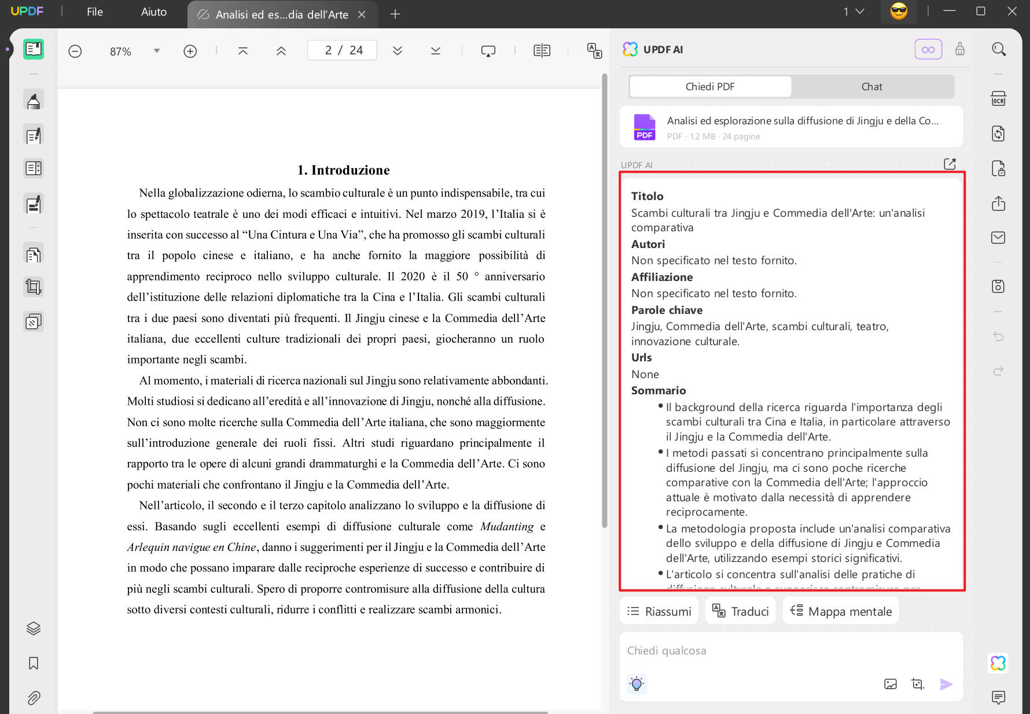Image resolution: width=1030 pixels, height=714 pixels.
Task: Jump to the first page
Action: [x=243, y=51]
